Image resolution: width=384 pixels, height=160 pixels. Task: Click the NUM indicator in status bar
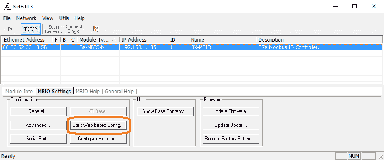(x=354, y=156)
